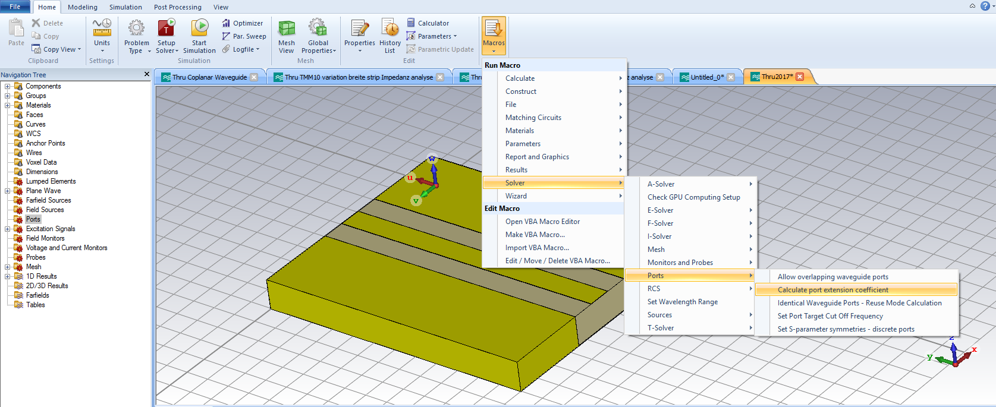Select Calculate port extension coefficient

click(x=856, y=290)
